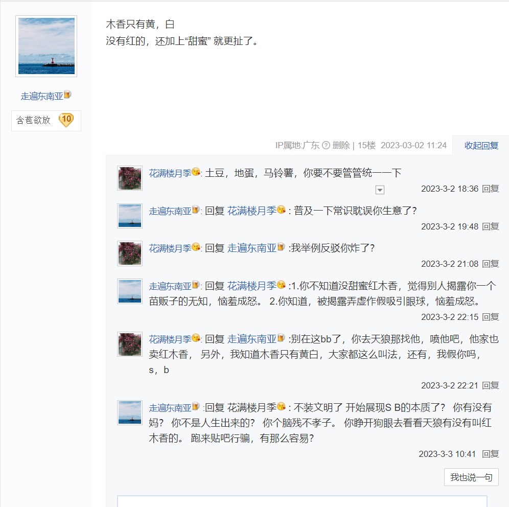
Task: Click 花满楼月季 mention in the 22:15 reply
Action: click(x=252, y=286)
